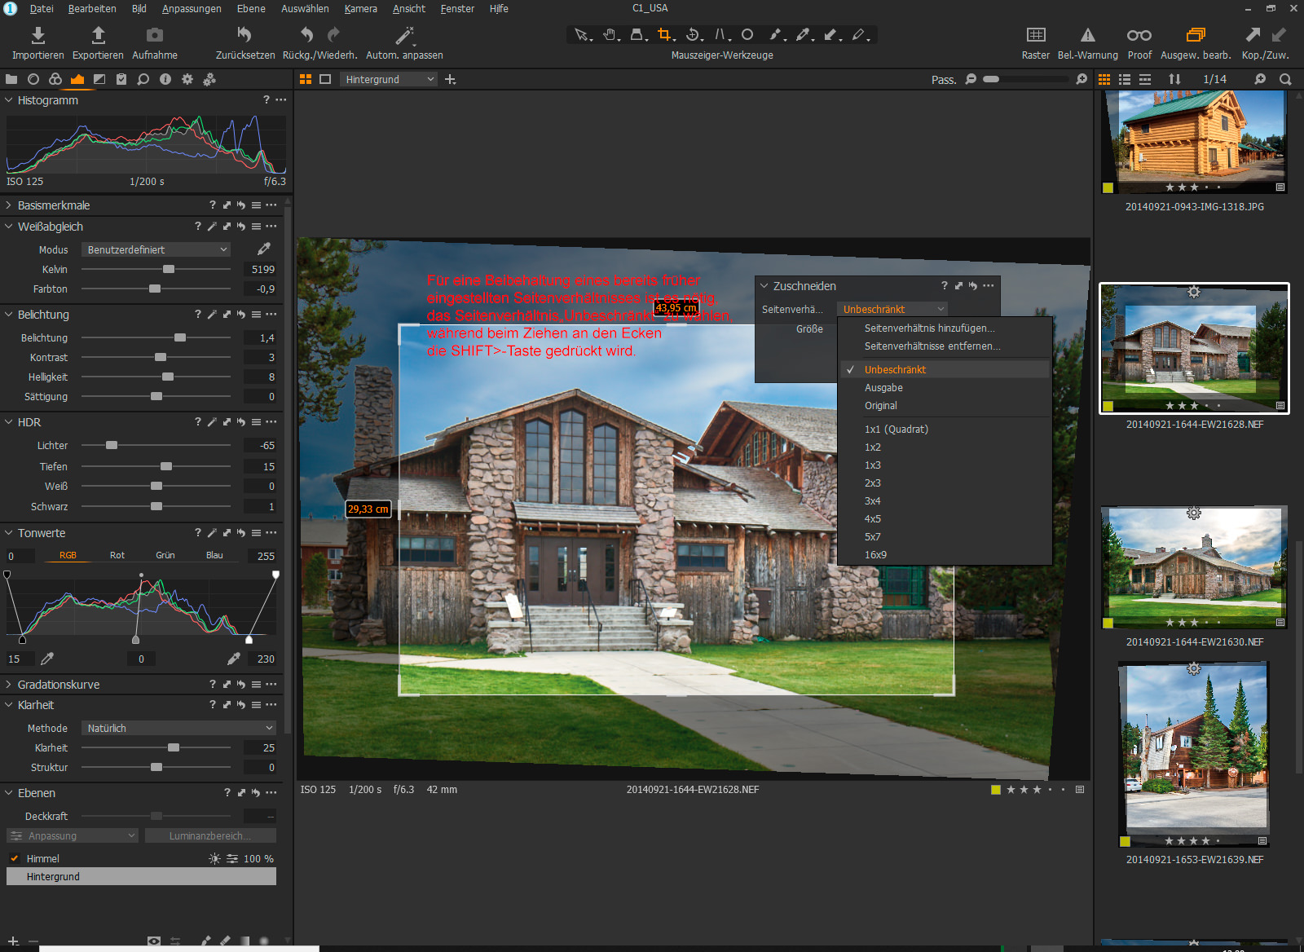Click the Klarheit slider handle

[174, 747]
